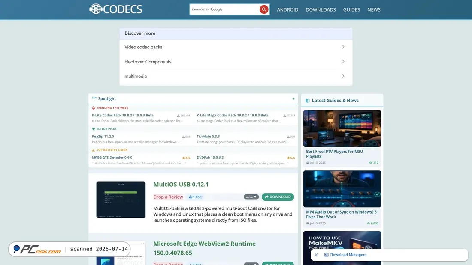This screenshot has width=472, height=265.
Task: Click the DVDFab 5/5 star rating
Action: [291, 158]
